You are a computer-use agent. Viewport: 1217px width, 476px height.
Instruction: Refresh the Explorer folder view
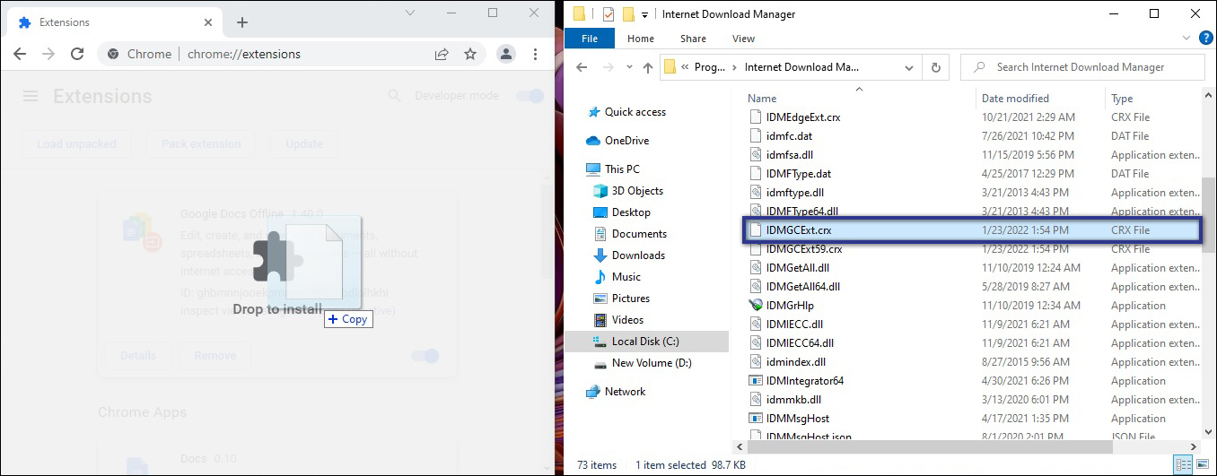(936, 67)
